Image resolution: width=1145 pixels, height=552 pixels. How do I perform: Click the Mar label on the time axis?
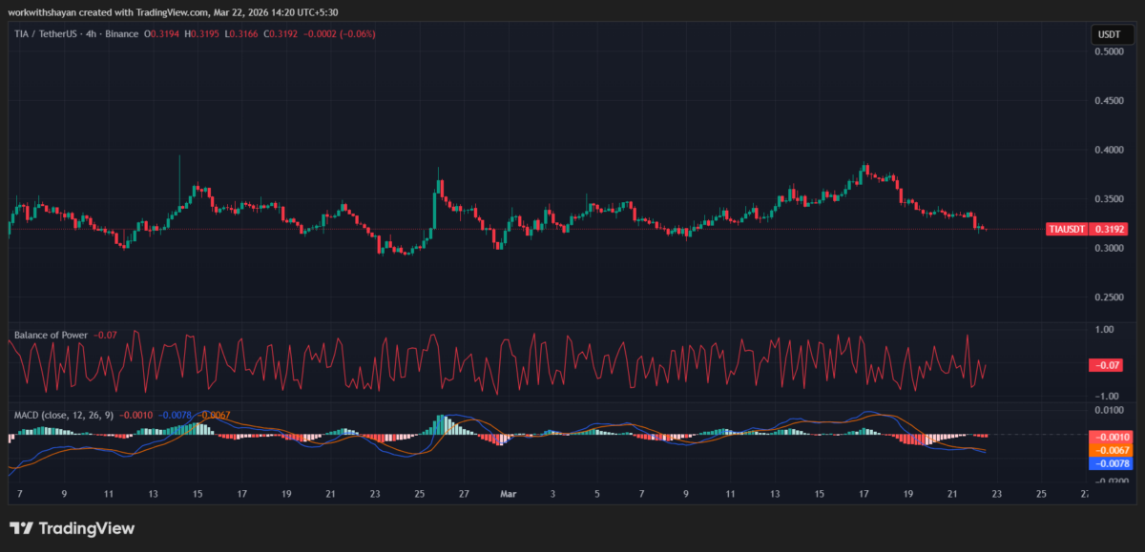pos(509,494)
